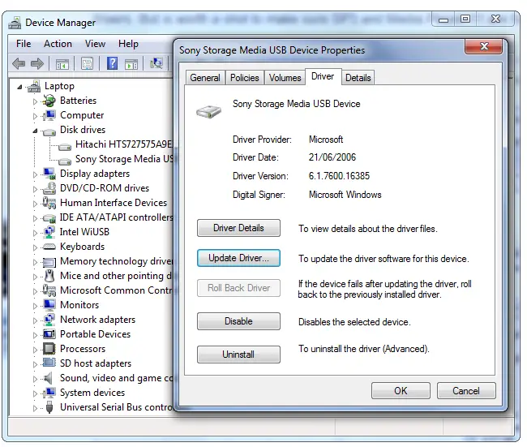This screenshot has width=527, height=447.
Task: Select the Laptop root tree item
Action: (59, 86)
